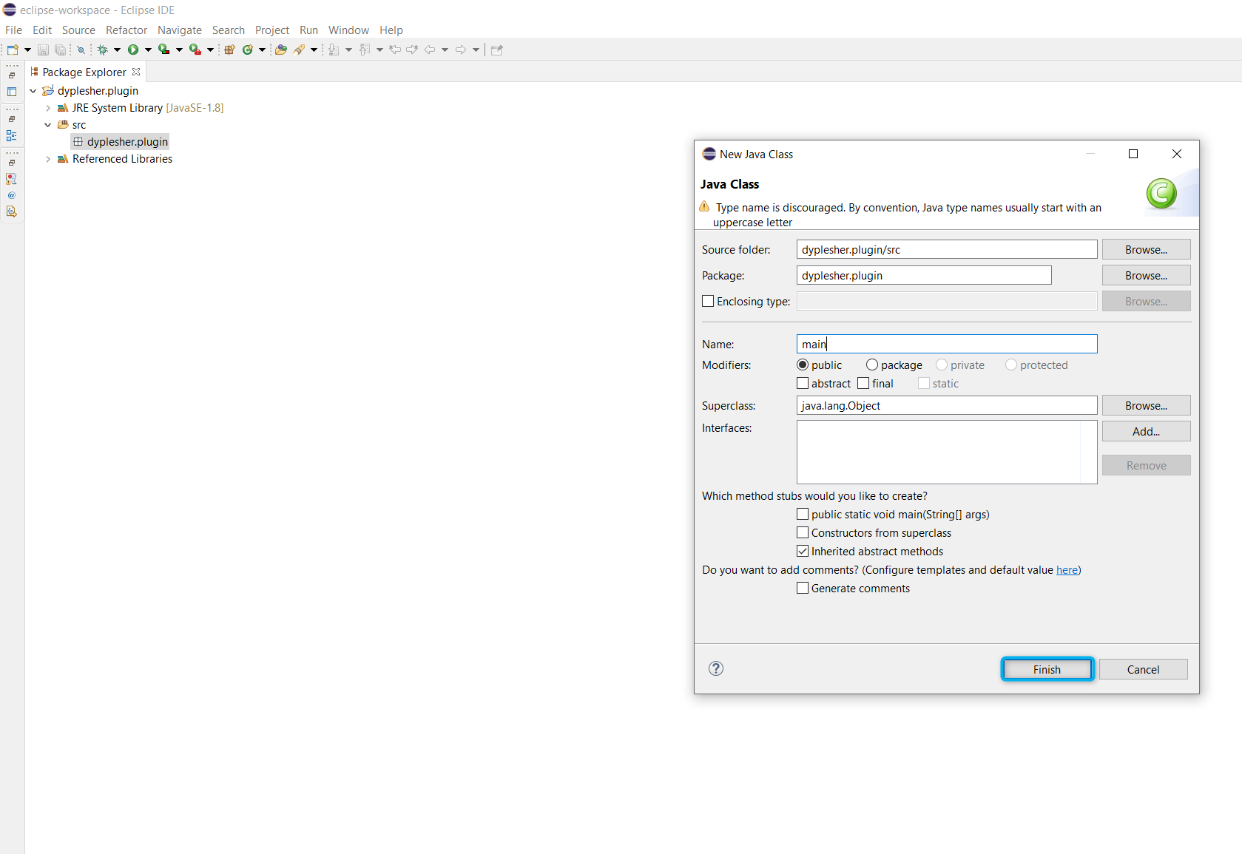This screenshot has width=1242, height=854.
Task: Open the Window menu
Action: (x=348, y=30)
